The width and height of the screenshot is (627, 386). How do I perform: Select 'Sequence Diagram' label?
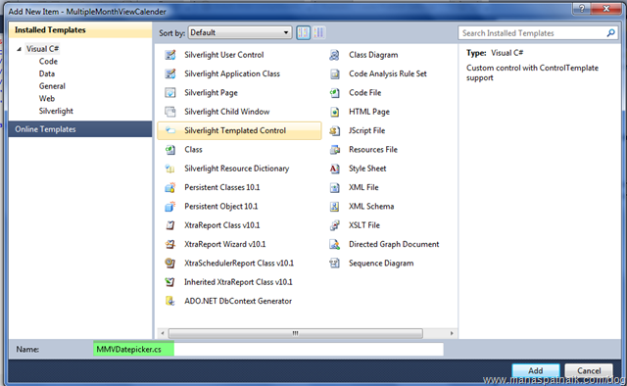pos(381,264)
